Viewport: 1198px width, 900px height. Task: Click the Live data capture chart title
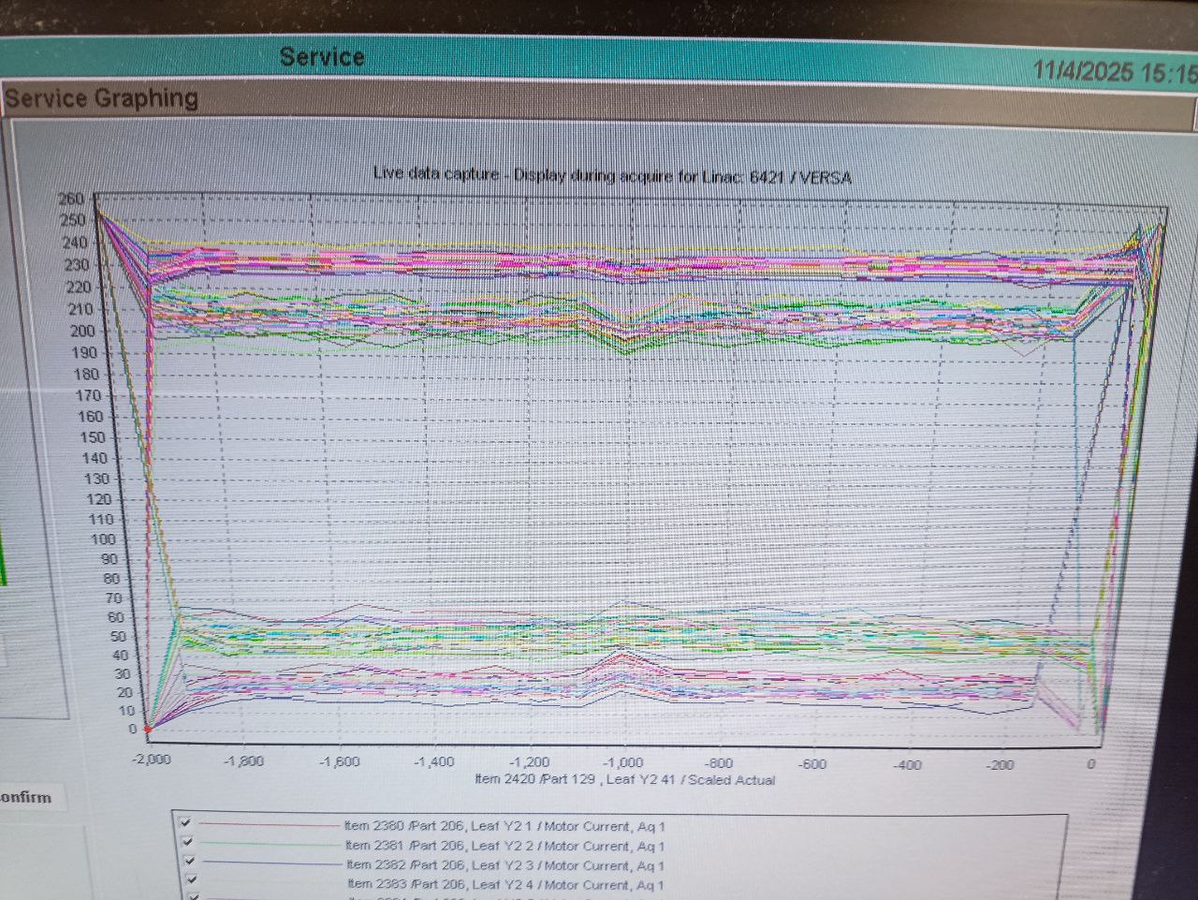tap(612, 175)
